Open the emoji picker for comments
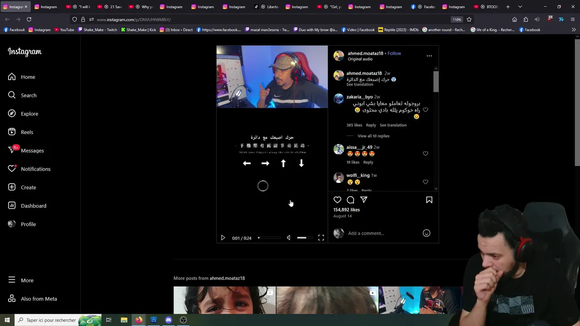Image resolution: width=580 pixels, height=326 pixels. [426, 233]
